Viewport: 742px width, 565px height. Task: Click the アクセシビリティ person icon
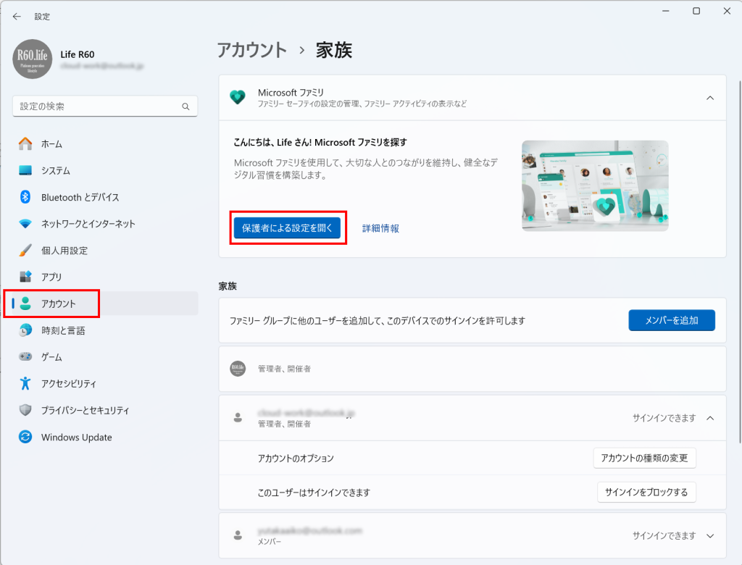coord(25,384)
